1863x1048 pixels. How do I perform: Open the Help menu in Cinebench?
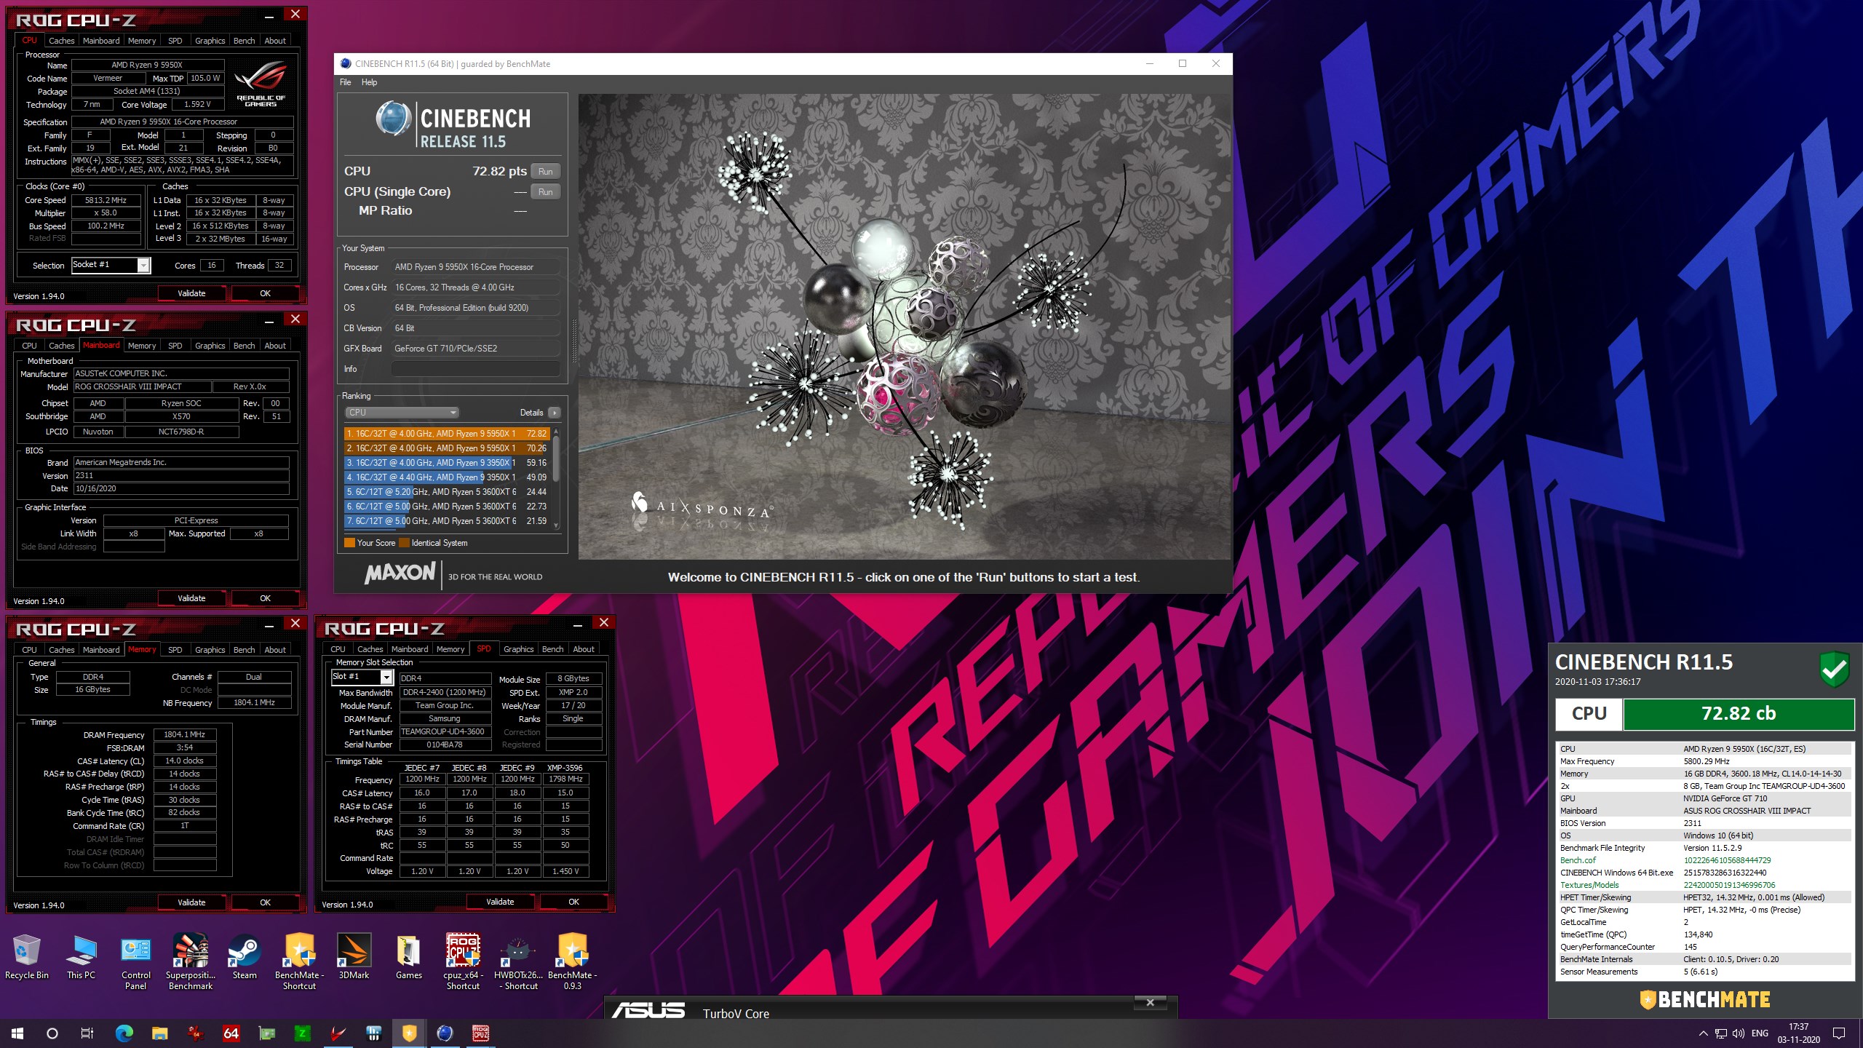369,82
